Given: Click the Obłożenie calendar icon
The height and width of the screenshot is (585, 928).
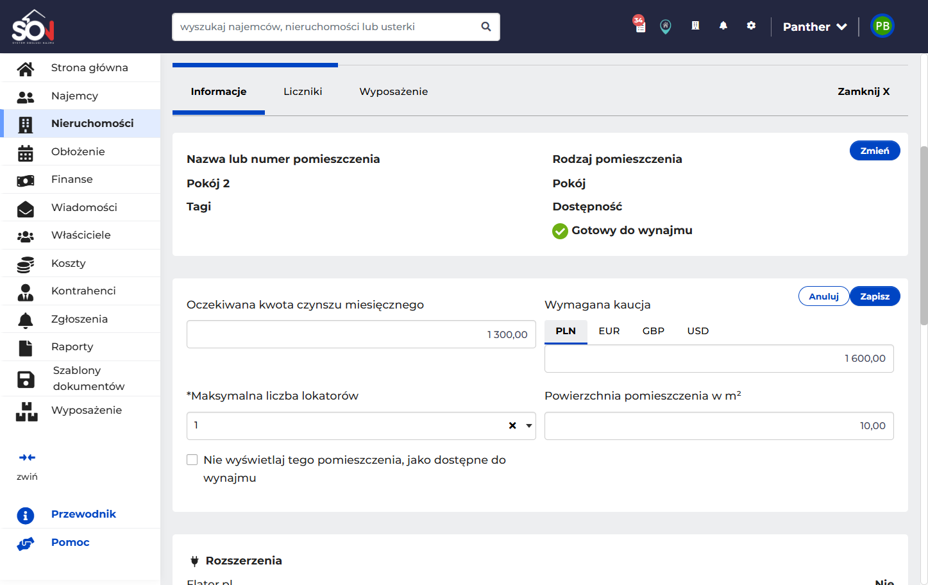Looking at the screenshot, I should tap(26, 152).
